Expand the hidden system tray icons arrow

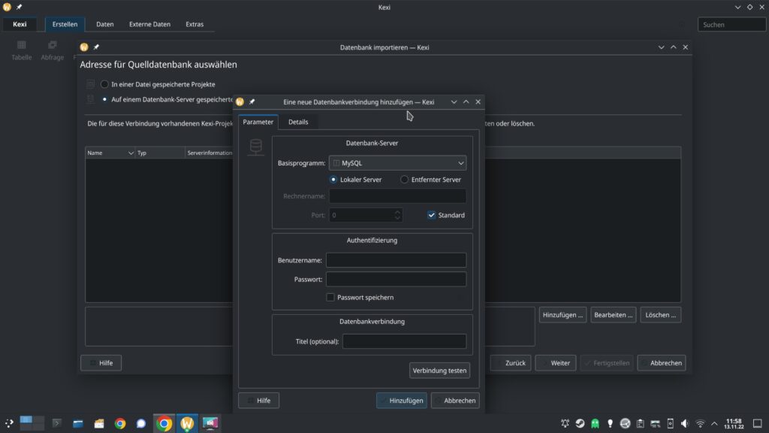click(x=714, y=423)
